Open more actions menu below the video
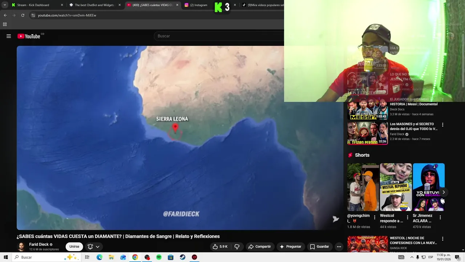The width and height of the screenshot is (465, 262). 339,246
